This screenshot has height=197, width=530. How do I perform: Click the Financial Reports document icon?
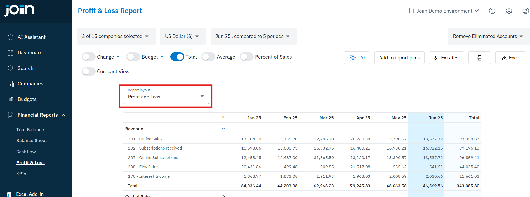[11, 115]
